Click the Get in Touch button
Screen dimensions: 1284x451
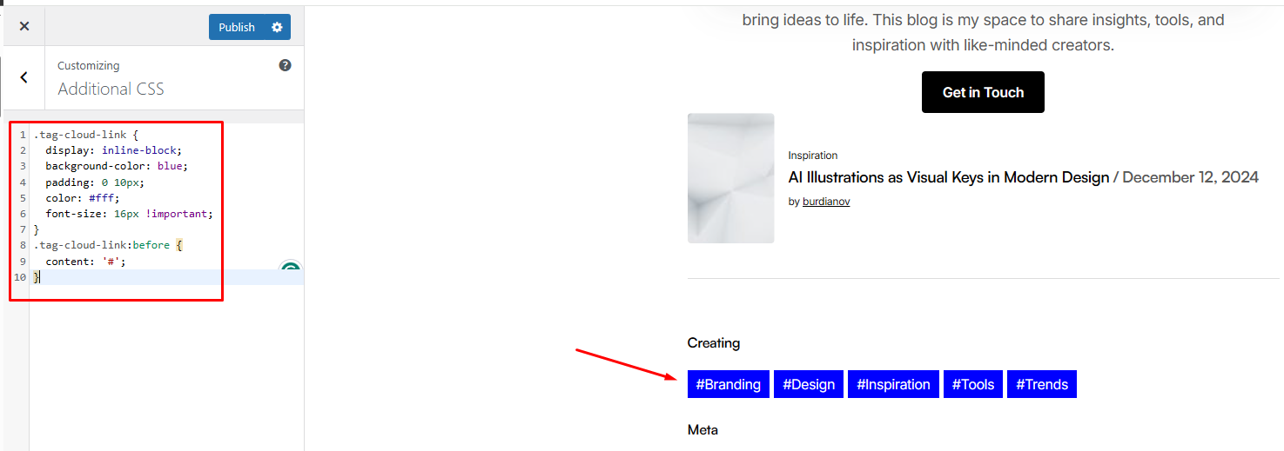[983, 92]
